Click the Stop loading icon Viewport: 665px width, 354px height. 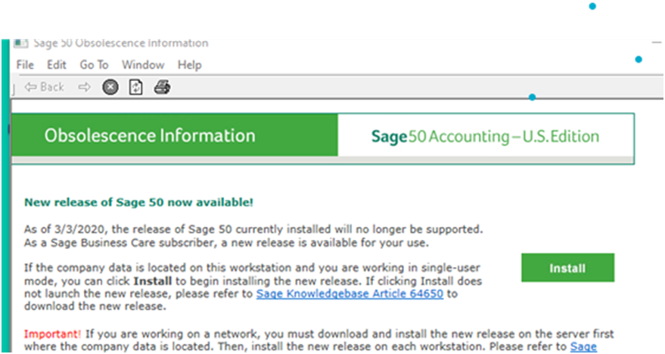point(110,87)
